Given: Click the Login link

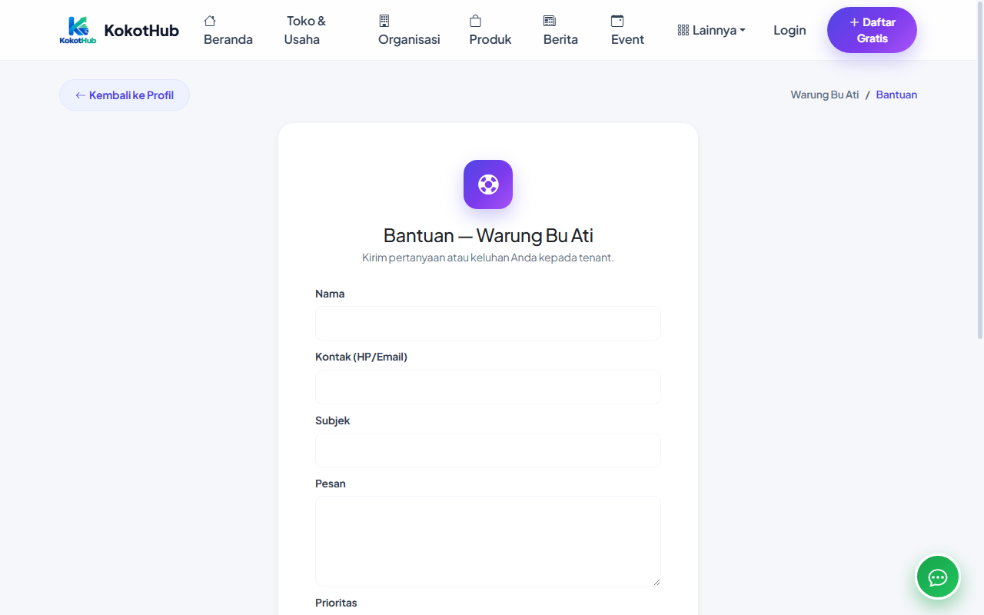Looking at the screenshot, I should tap(790, 30).
